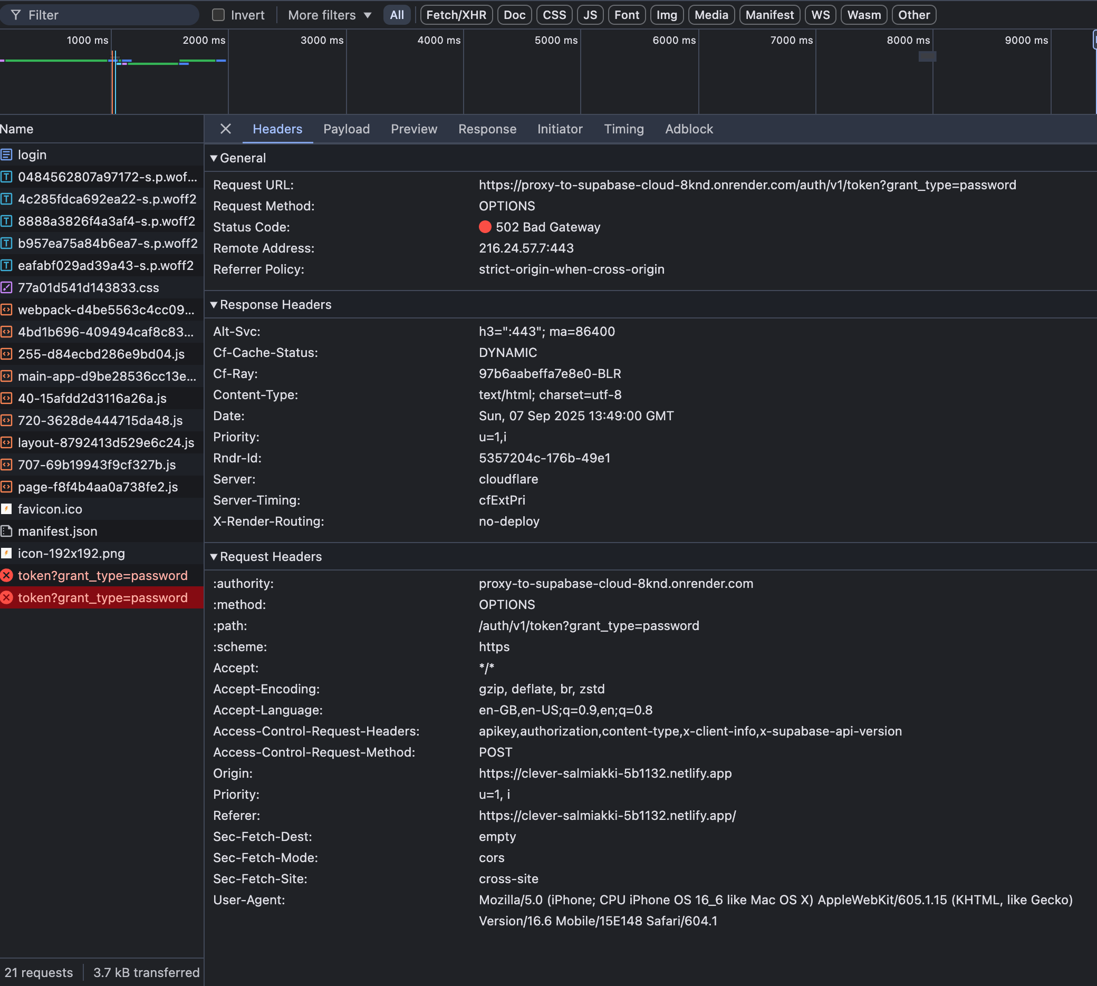This screenshot has height=986, width=1097.
Task: Open the Timing tab
Action: [623, 129]
